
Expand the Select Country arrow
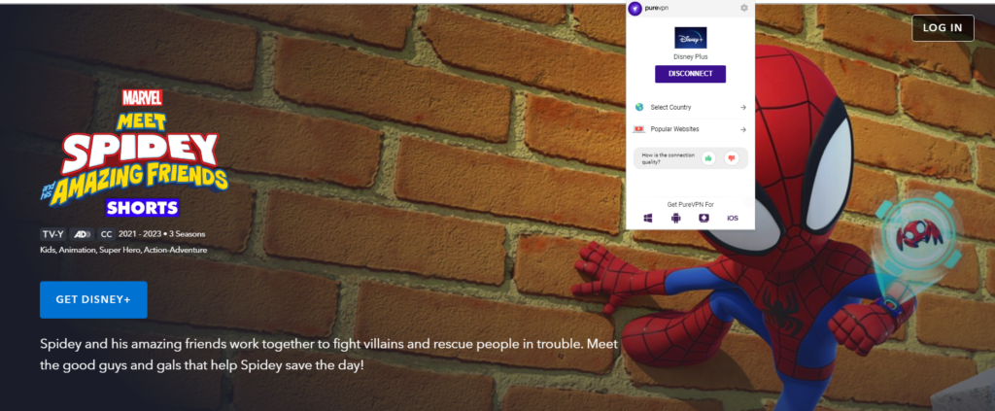743,107
